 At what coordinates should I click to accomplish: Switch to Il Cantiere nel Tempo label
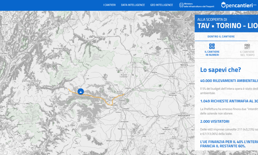click(247, 53)
